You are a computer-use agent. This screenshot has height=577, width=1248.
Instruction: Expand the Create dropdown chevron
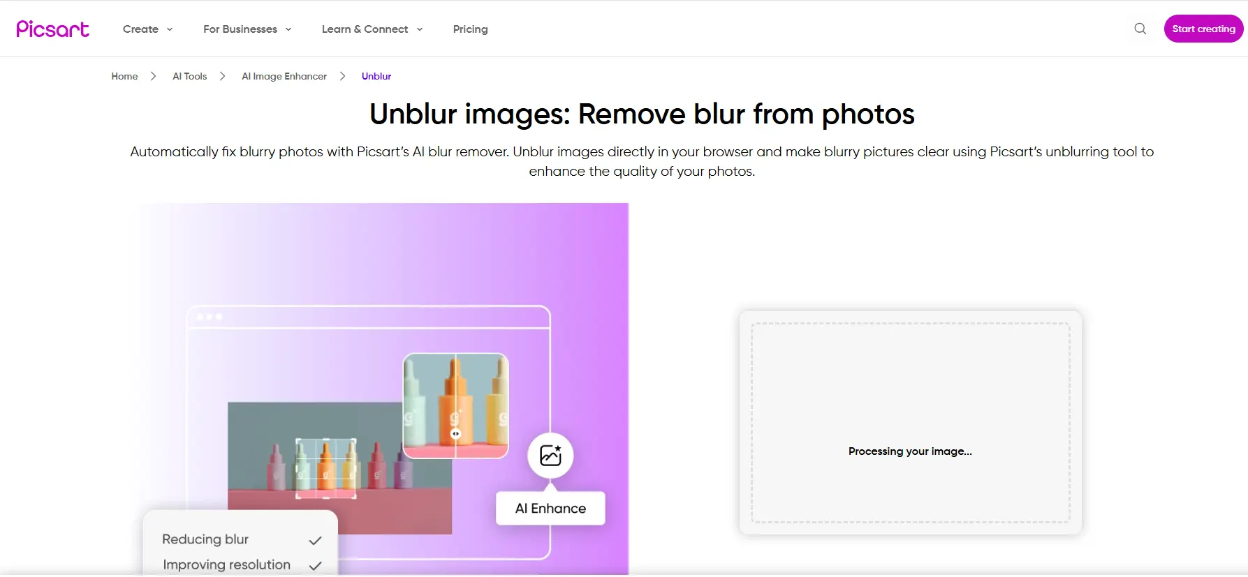click(x=170, y=29)
